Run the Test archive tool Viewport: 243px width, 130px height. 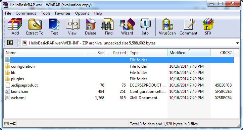coord(54,24)
